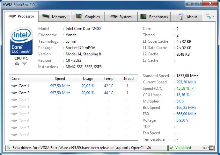Screen dimensions: 220x155
Task: Open the Graphics tab
Action: 88,17
